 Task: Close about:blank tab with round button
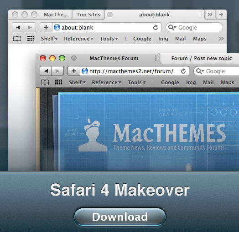coord(110,15)
